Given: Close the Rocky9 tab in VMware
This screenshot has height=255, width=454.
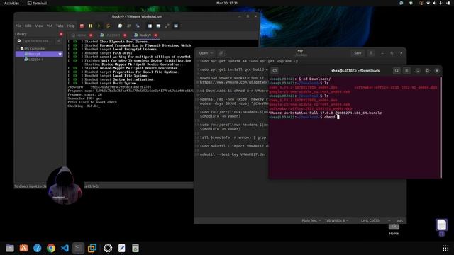Looking at the screenshot, I should point(156,35).
